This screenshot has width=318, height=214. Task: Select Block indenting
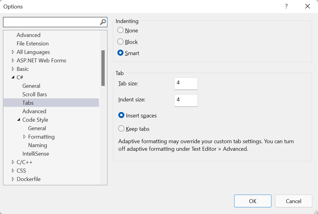click(120, 41)
